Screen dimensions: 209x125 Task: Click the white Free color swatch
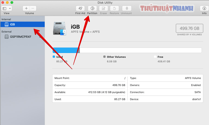pyautogui.click(x=155, y=57)
